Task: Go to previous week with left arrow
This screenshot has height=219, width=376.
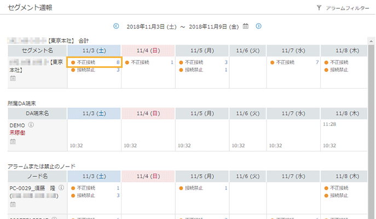Action: point(116,26)
